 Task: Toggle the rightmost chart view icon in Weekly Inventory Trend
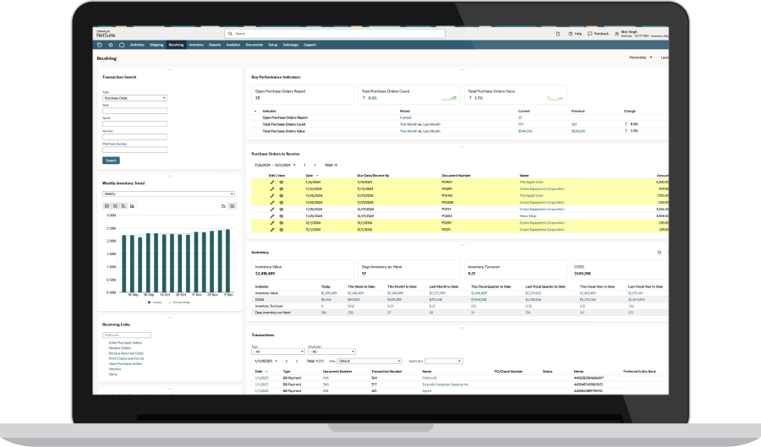coord(233,205)
